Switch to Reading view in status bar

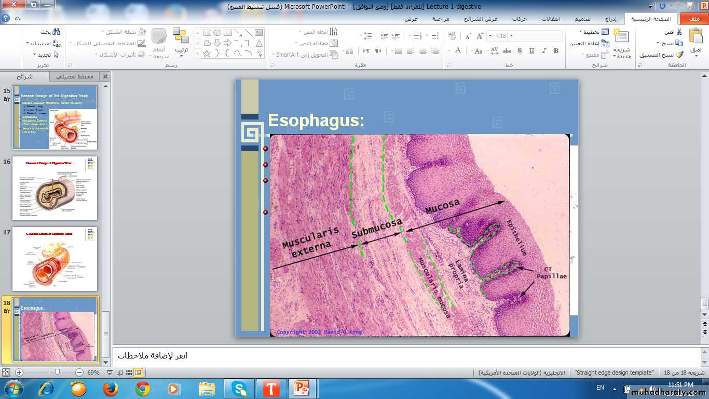click(119, 373)
